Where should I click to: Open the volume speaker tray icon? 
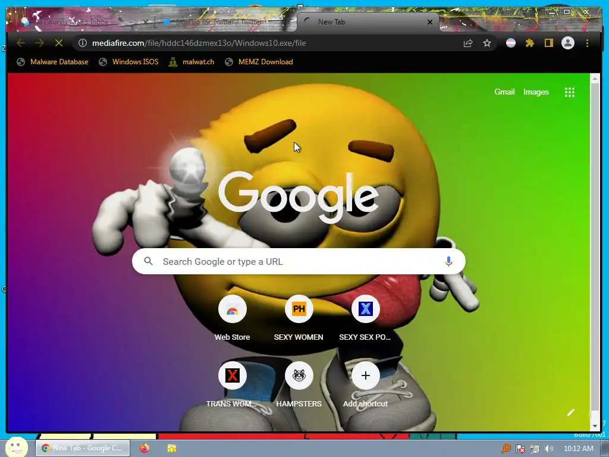click(549, 449)
